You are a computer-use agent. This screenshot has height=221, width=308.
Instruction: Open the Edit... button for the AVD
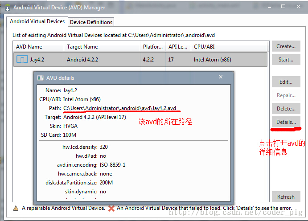pyautogui.click(x=286, y=82)
